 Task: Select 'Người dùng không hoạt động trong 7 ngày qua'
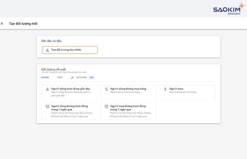[x=69, y=111]
